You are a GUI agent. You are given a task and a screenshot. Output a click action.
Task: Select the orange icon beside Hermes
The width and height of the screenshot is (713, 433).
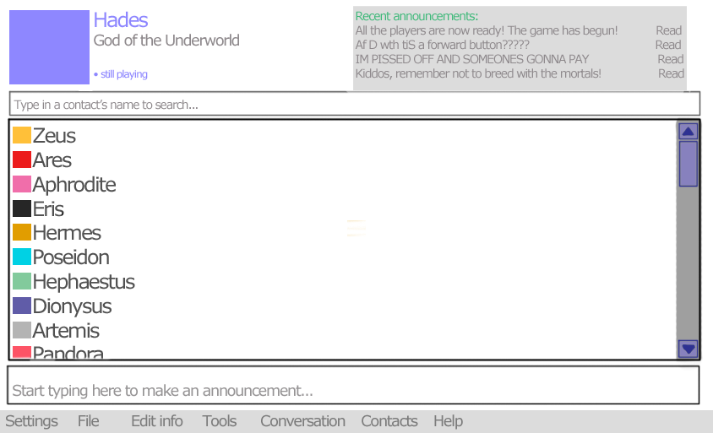(22, 232)
